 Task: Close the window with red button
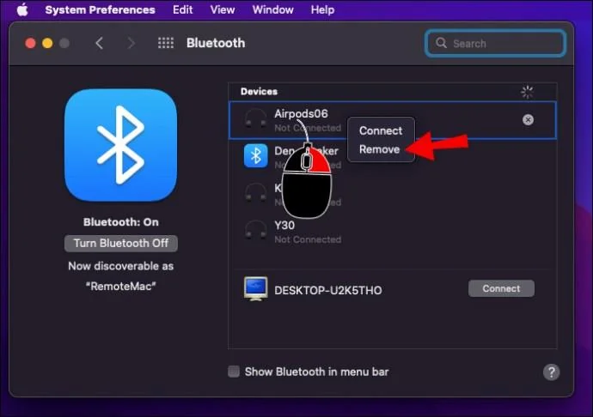coord(30,43)
